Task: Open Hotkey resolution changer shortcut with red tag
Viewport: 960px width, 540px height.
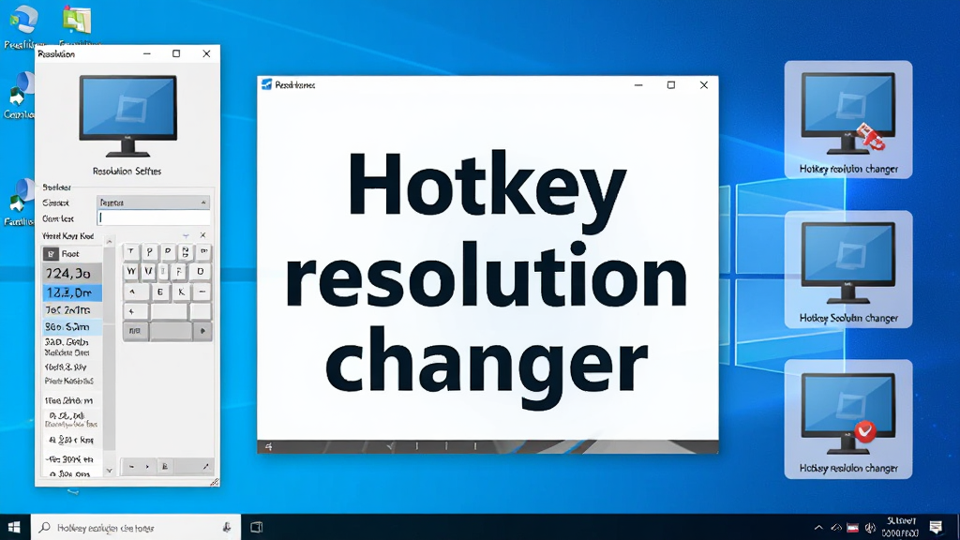Action: (x=847, y=120)
